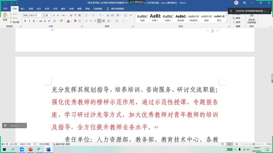Open PowerPoint from the Windows taskbar

pyautogui.click(x=30, y=149)
